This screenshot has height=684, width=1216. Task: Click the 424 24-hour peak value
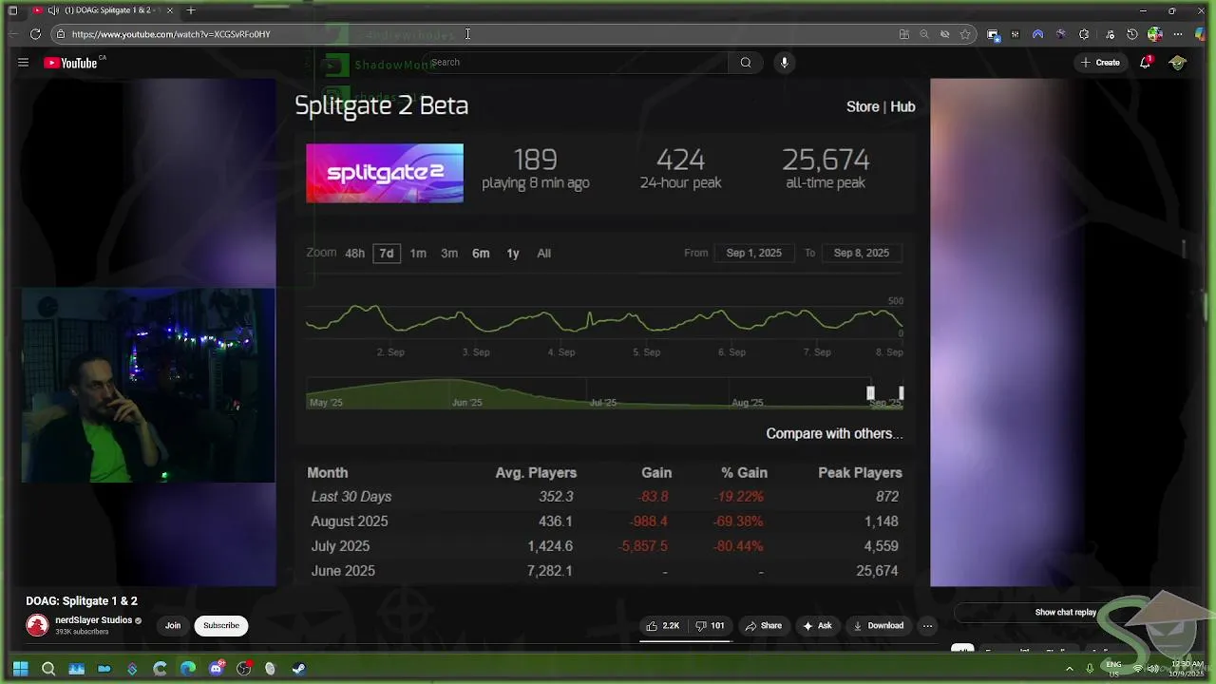point(680,160)
